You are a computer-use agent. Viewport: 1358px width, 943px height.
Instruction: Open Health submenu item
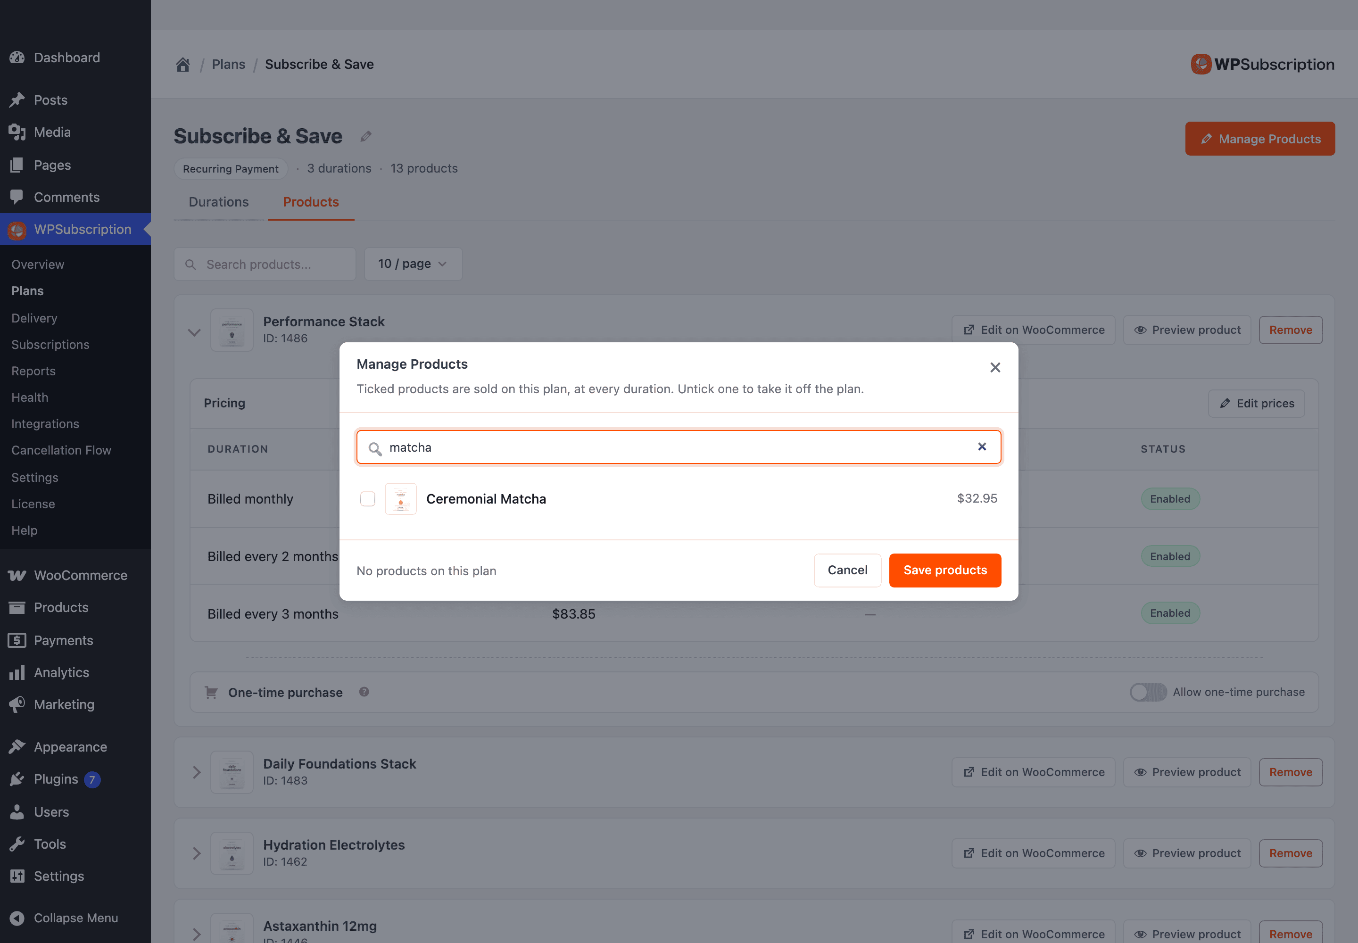[75, 397]
